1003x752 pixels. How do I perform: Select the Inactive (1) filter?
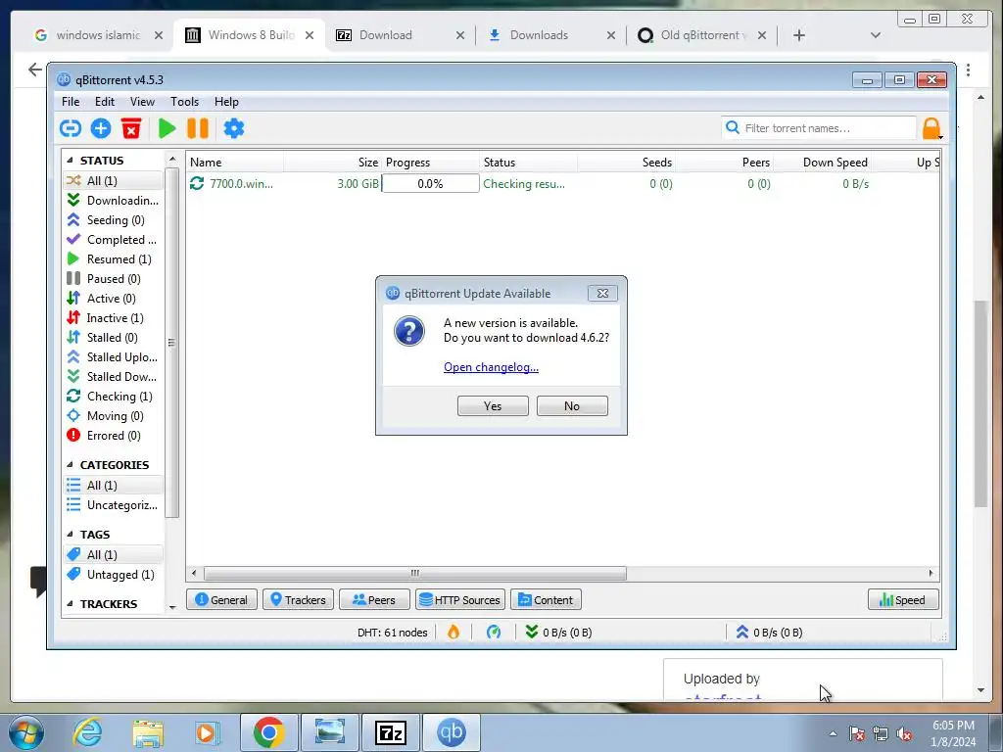pyautogui.click(x=113, y=318)
